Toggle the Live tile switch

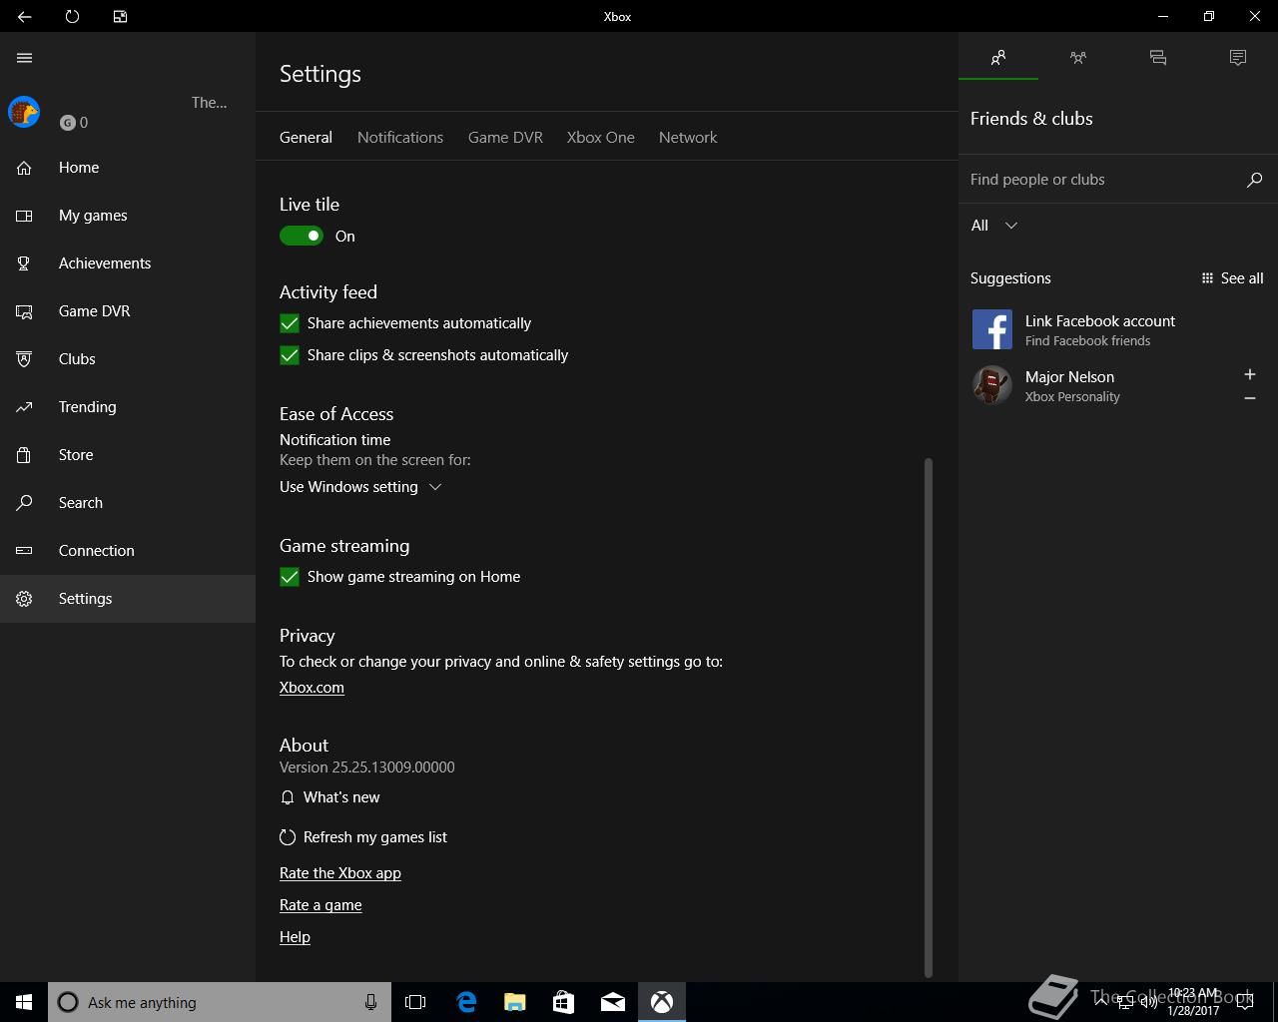pyautogui.click(x=302, y=236)
